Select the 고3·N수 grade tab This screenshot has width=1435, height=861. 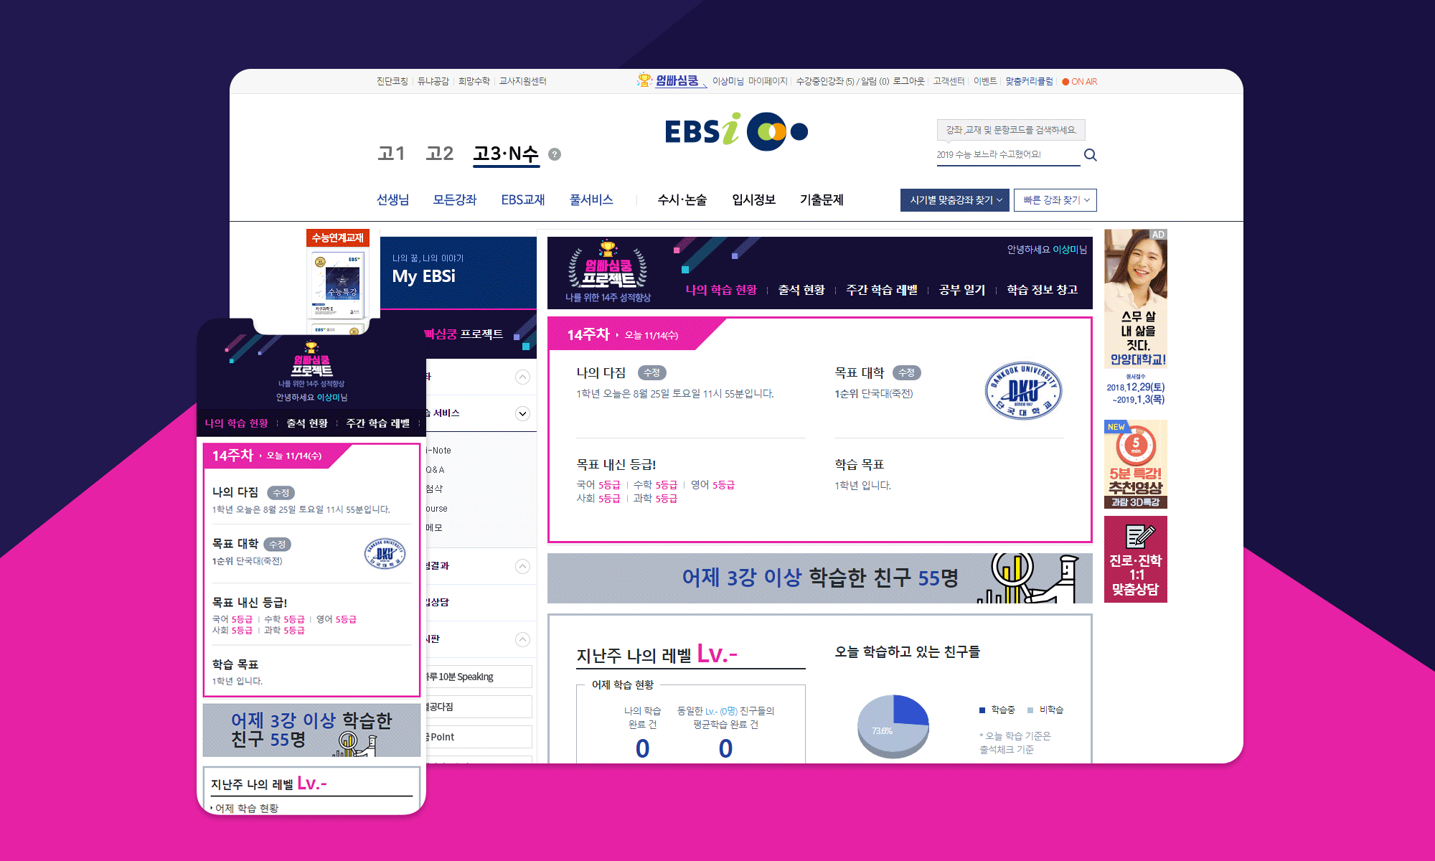coord(506,154)
